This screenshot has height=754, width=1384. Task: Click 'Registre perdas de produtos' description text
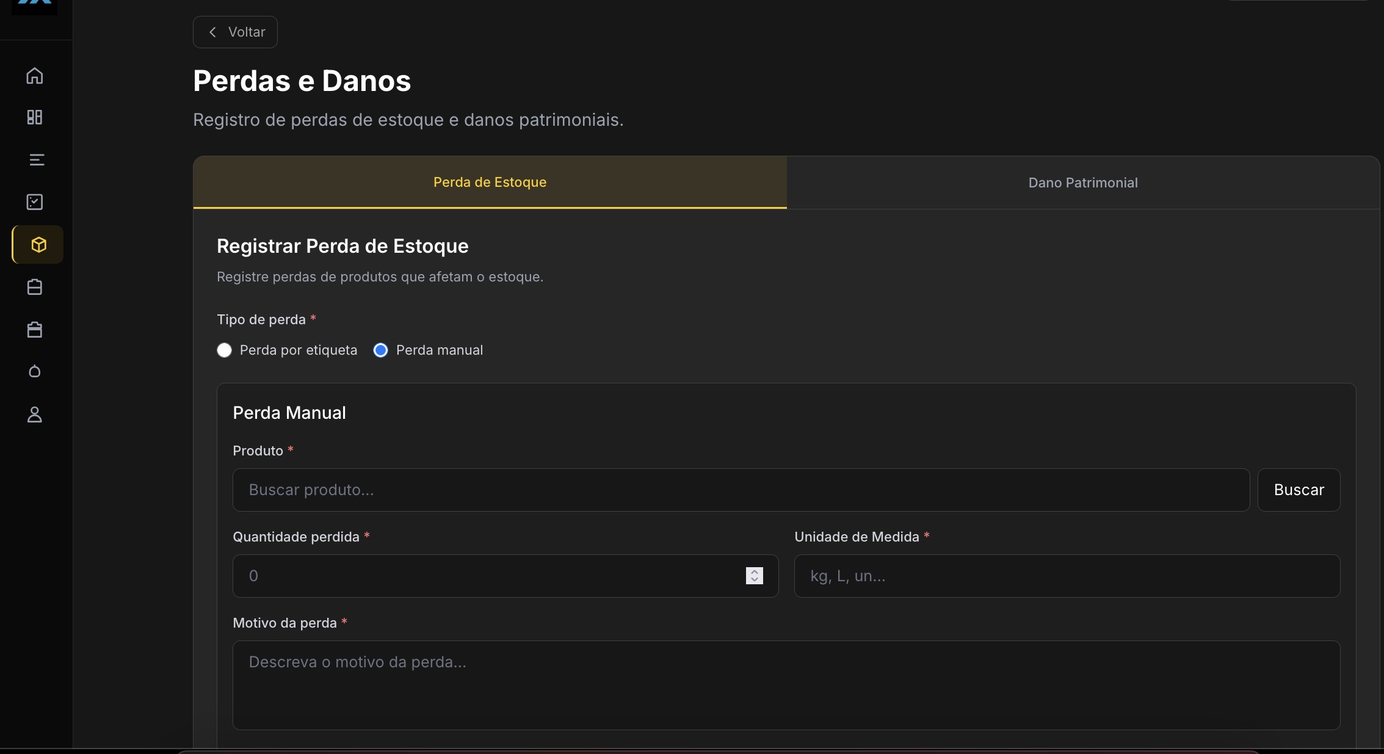[x=380, y=277]
